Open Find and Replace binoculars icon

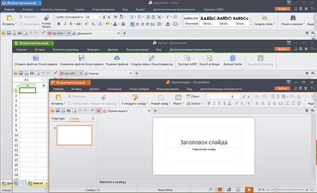[x=293, y=18]
